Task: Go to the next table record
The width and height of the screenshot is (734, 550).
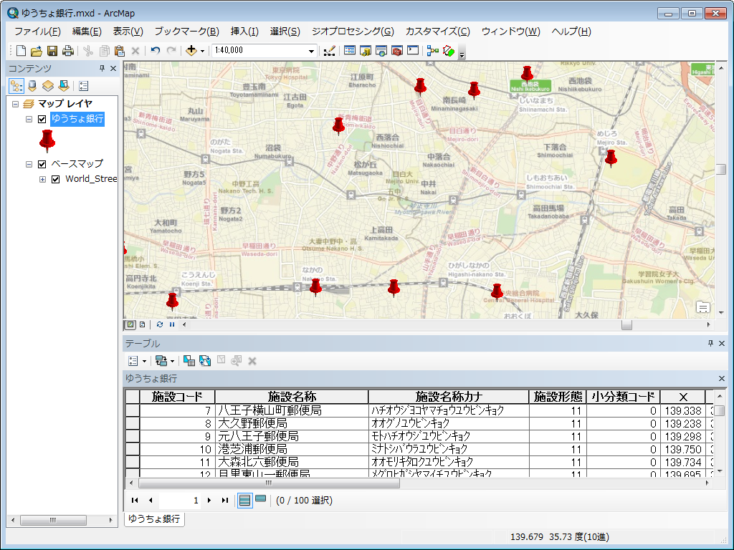Action: coord(209,501)
